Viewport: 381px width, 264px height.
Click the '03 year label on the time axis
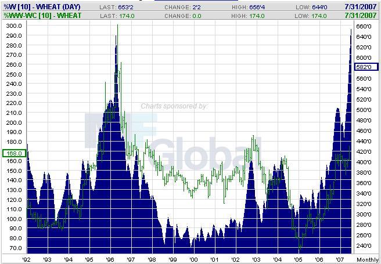coord(256,259)
